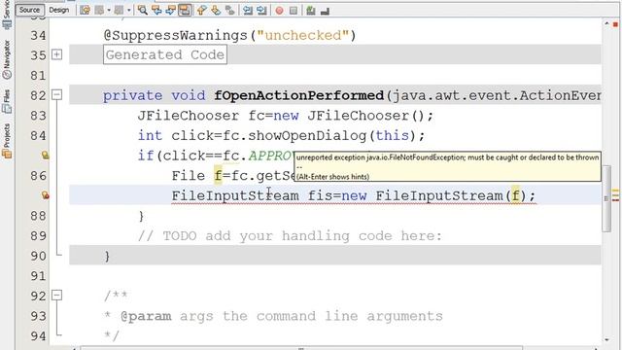Shift line left toolbar icon
This screenshot has height=350, width=622.
pyautogui.click(x=248, y=11)
